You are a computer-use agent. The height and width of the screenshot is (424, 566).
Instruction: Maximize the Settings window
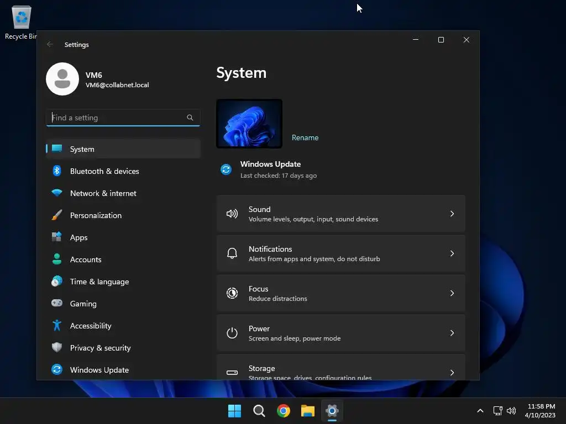click(x=441, y=40)
